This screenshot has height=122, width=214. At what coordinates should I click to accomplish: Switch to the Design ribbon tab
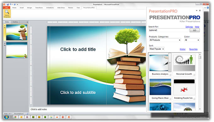tap(30, 8)
